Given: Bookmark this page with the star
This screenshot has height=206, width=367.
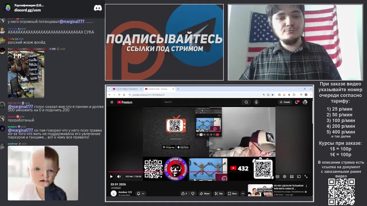Looking at the screenshot, I should pos(272,95).
